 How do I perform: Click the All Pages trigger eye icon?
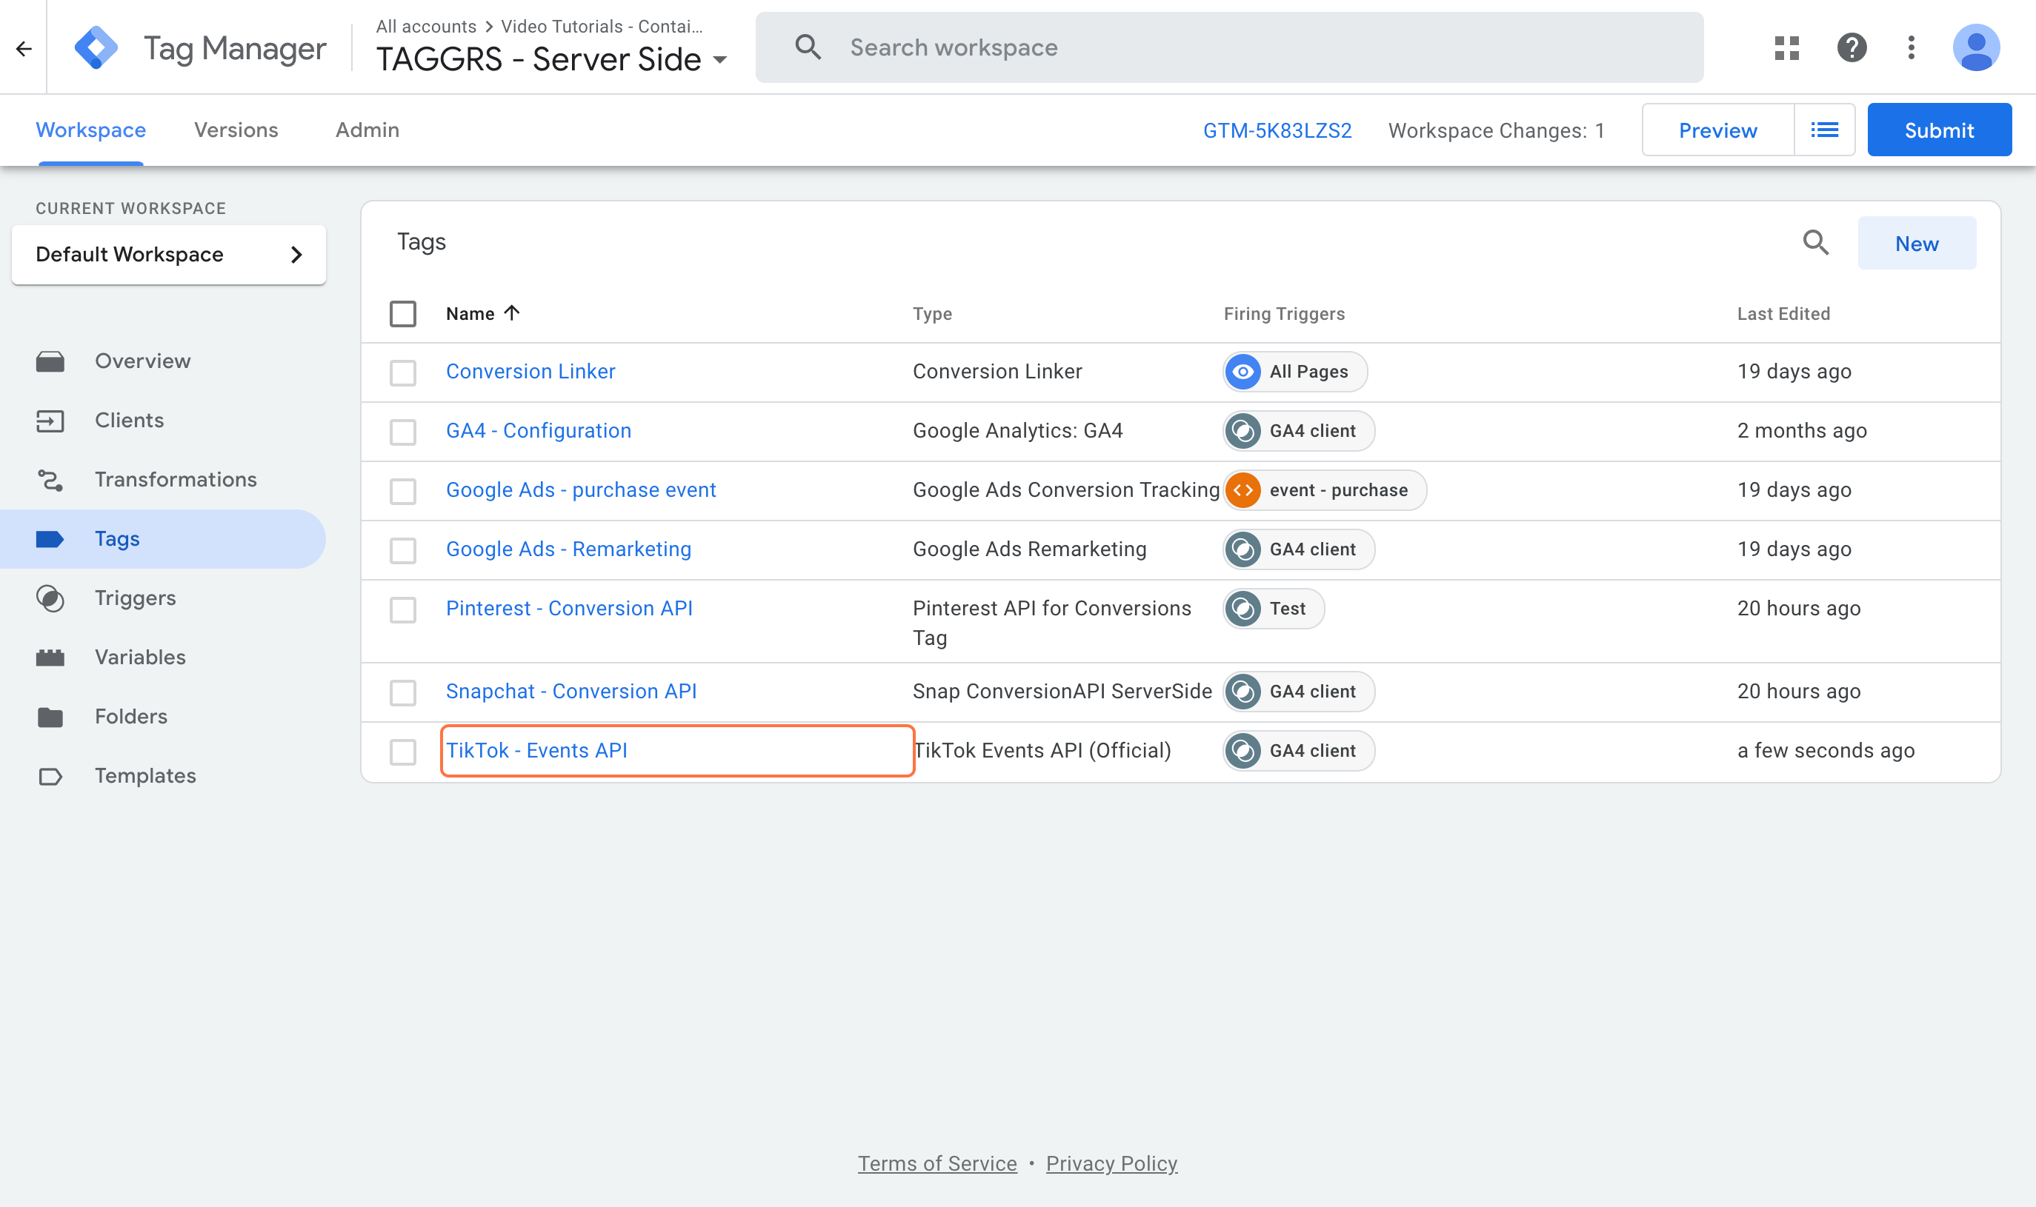(1242, 372)
